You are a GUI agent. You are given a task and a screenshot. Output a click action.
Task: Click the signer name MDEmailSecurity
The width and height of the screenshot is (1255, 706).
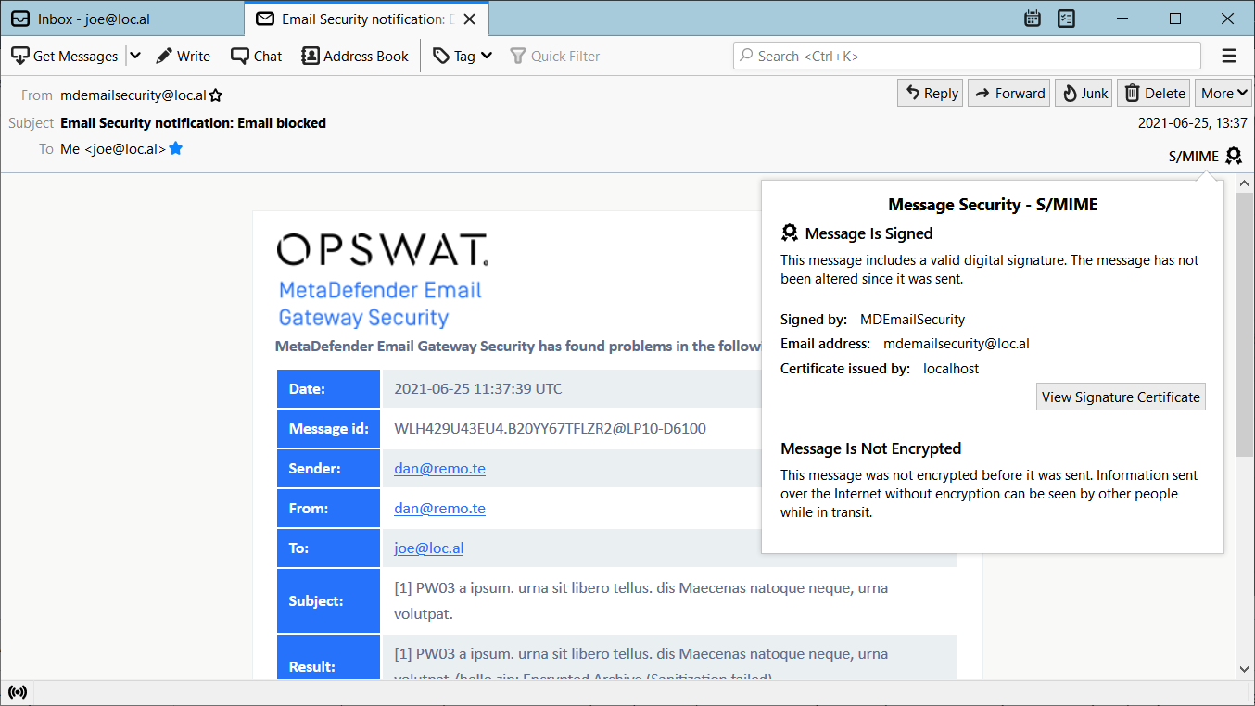[x=912, y=319]
